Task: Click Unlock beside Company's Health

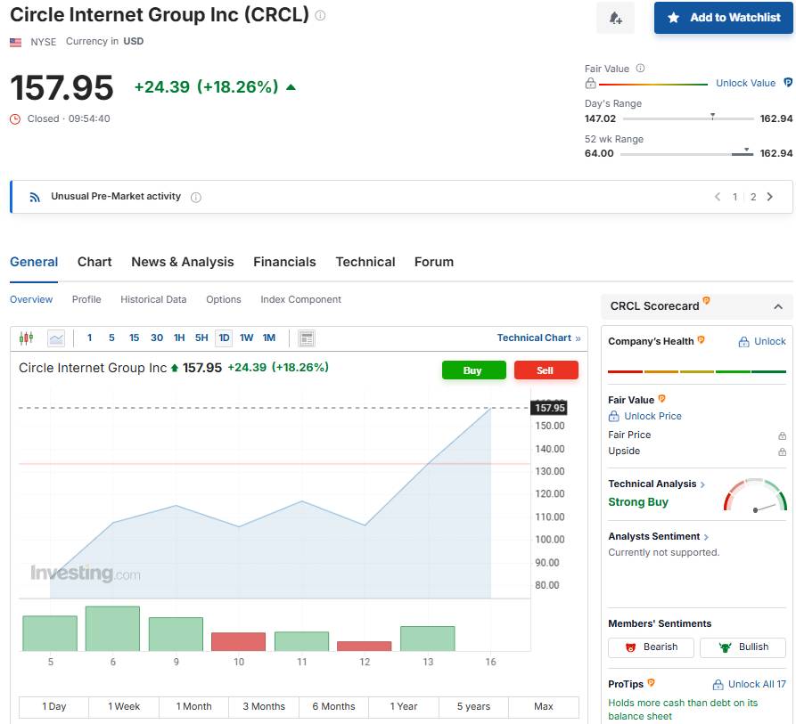Action: click(x=762, y=341)
